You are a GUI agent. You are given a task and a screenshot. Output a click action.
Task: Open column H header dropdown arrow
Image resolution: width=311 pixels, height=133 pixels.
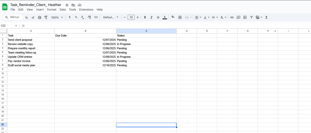[x=275, y=31]
